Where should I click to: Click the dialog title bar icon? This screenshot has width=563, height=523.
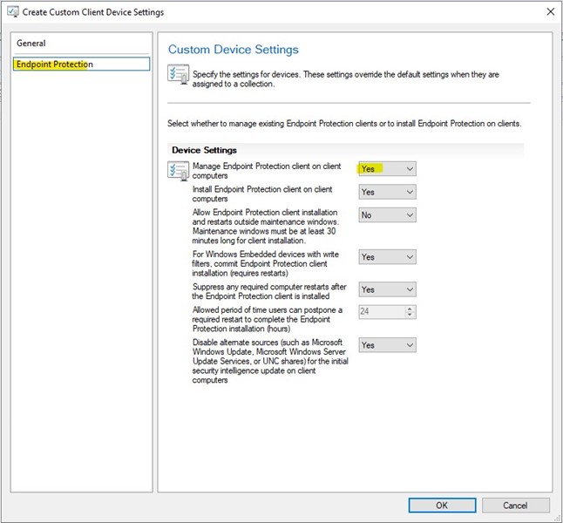pyautogui.click(x=13, y=11)
